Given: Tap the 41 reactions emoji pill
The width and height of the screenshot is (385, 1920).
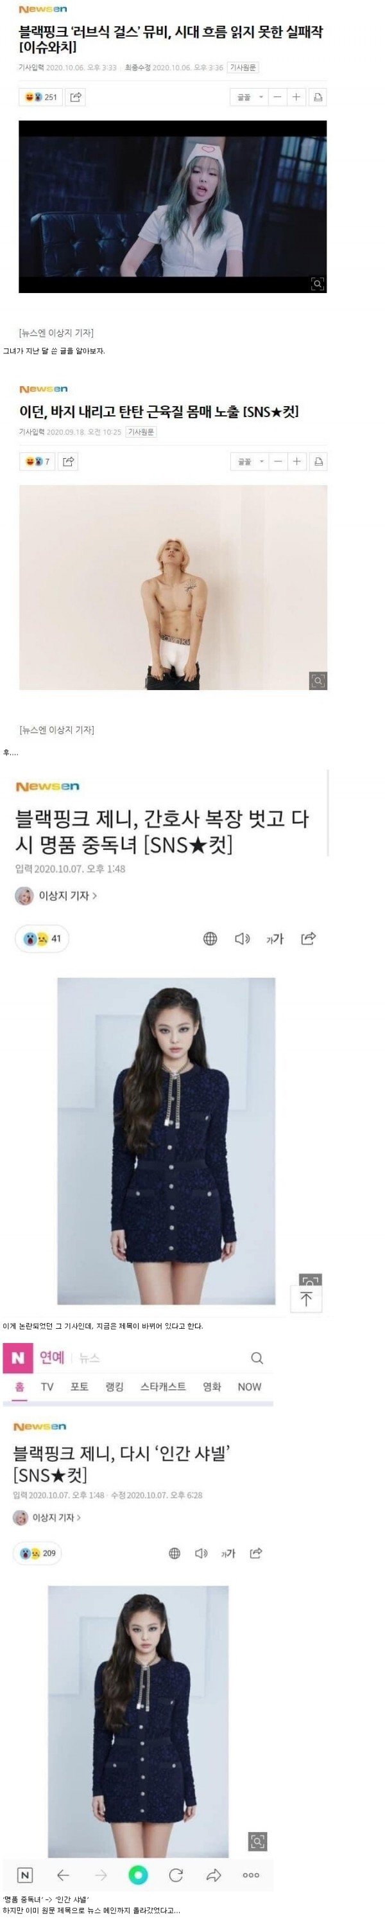Looking at the screenshot, I should pyautogui.click(x=42, y=938).
